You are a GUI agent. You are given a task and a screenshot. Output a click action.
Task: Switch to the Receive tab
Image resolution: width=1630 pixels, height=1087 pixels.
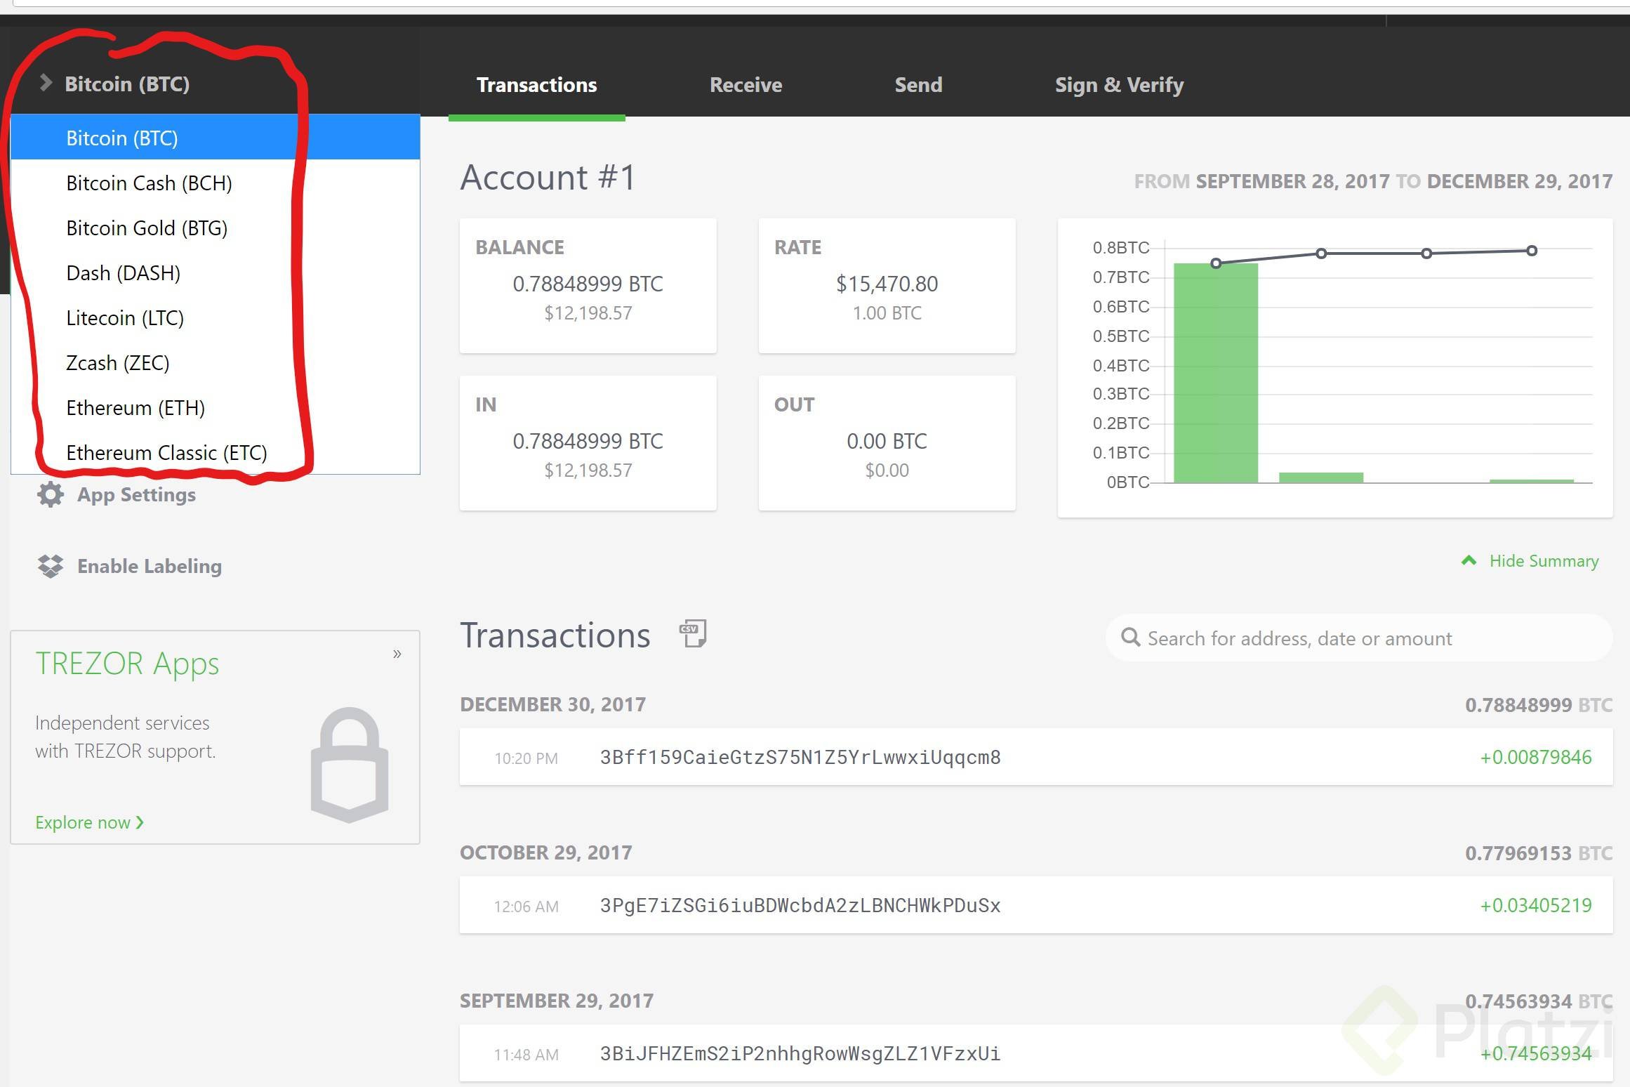[746, 85]
